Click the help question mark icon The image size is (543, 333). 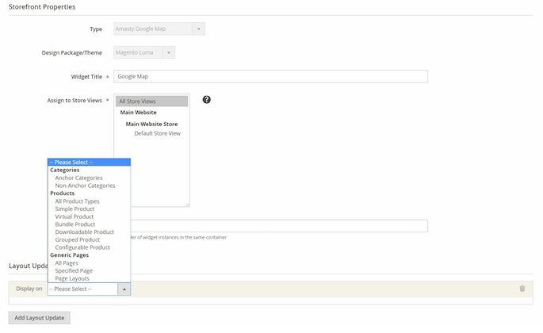pyautogui.click(x=206, y=100)
